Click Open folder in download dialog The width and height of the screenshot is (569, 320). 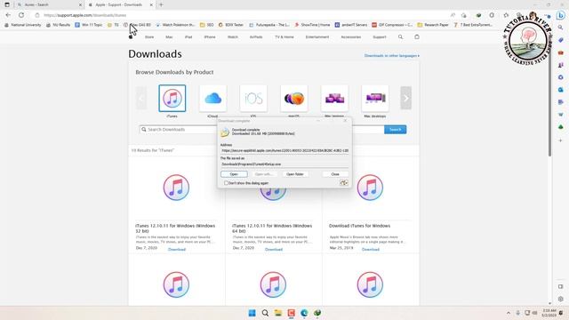[295, 174]
